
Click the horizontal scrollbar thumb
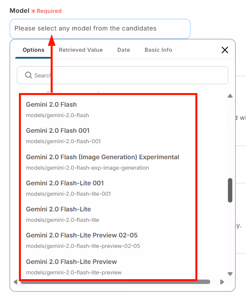pyautogui.click(x=115, y=282)
